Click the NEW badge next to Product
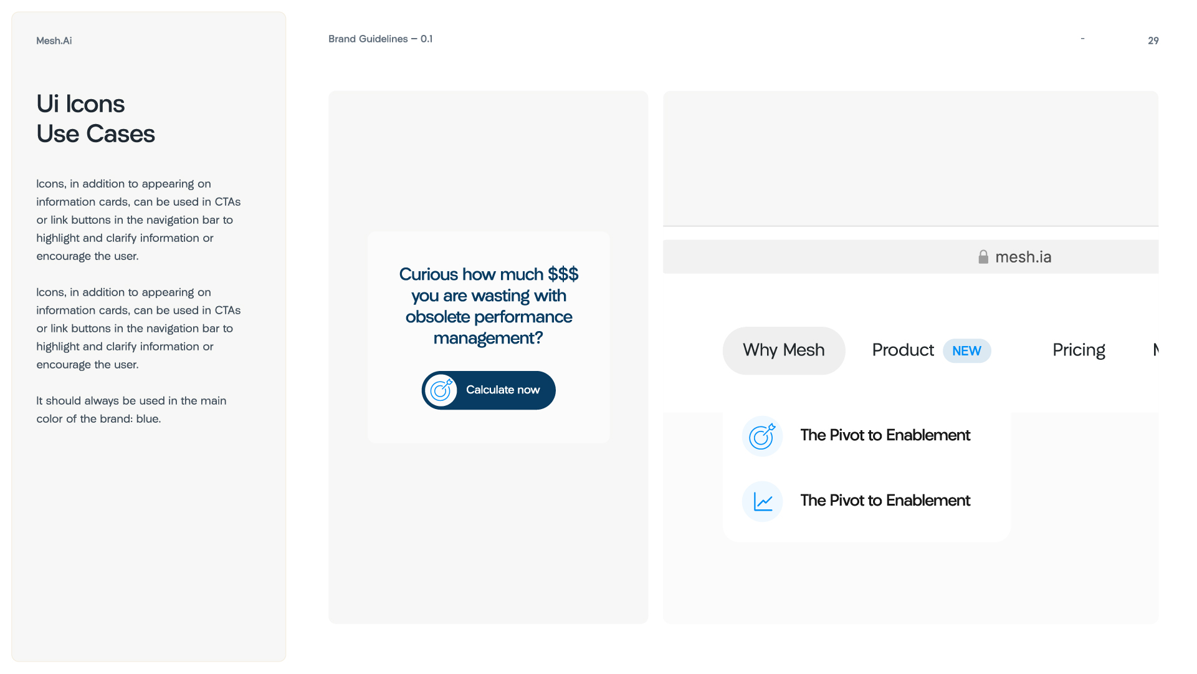Image resolution: width=1197 pixels, height=674 pixels. tap(966, 351)
